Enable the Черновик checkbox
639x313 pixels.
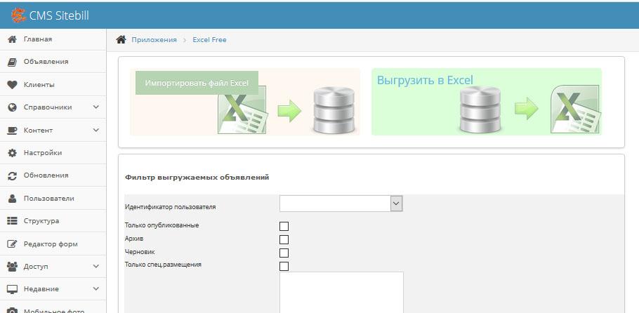284,253
